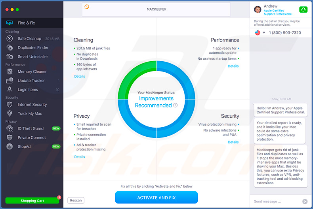Select Duplicates Finder menu item
This screenshot has height=209, width=313.
coord(32,47)
